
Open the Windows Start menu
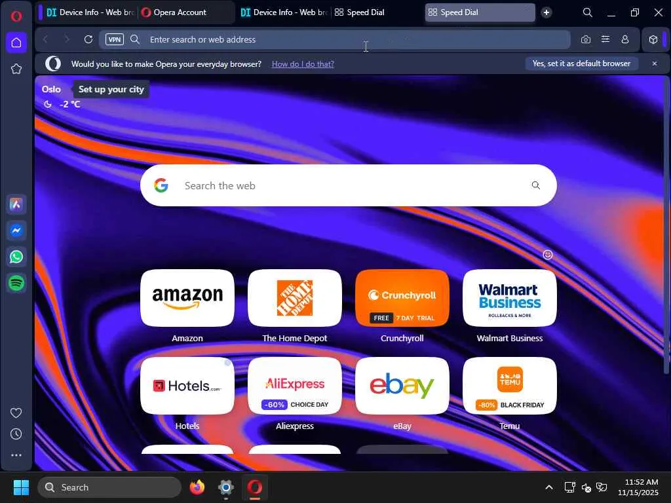21,487
